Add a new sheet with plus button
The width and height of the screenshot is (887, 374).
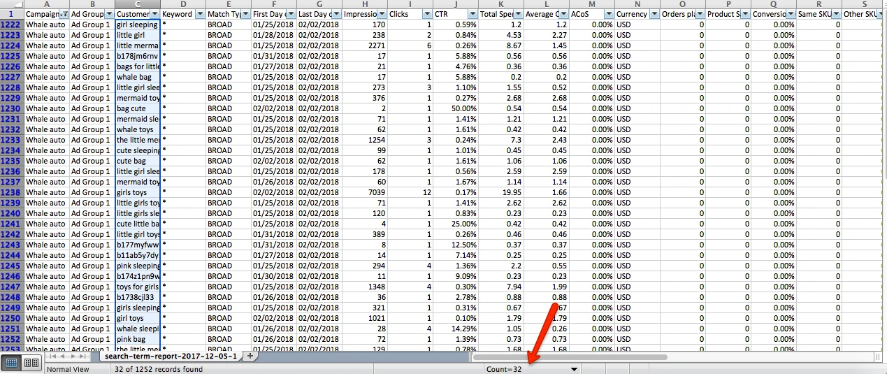click(250, 356)
